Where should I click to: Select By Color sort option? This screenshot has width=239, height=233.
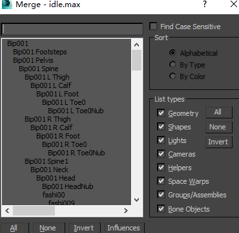click(172, 76)
